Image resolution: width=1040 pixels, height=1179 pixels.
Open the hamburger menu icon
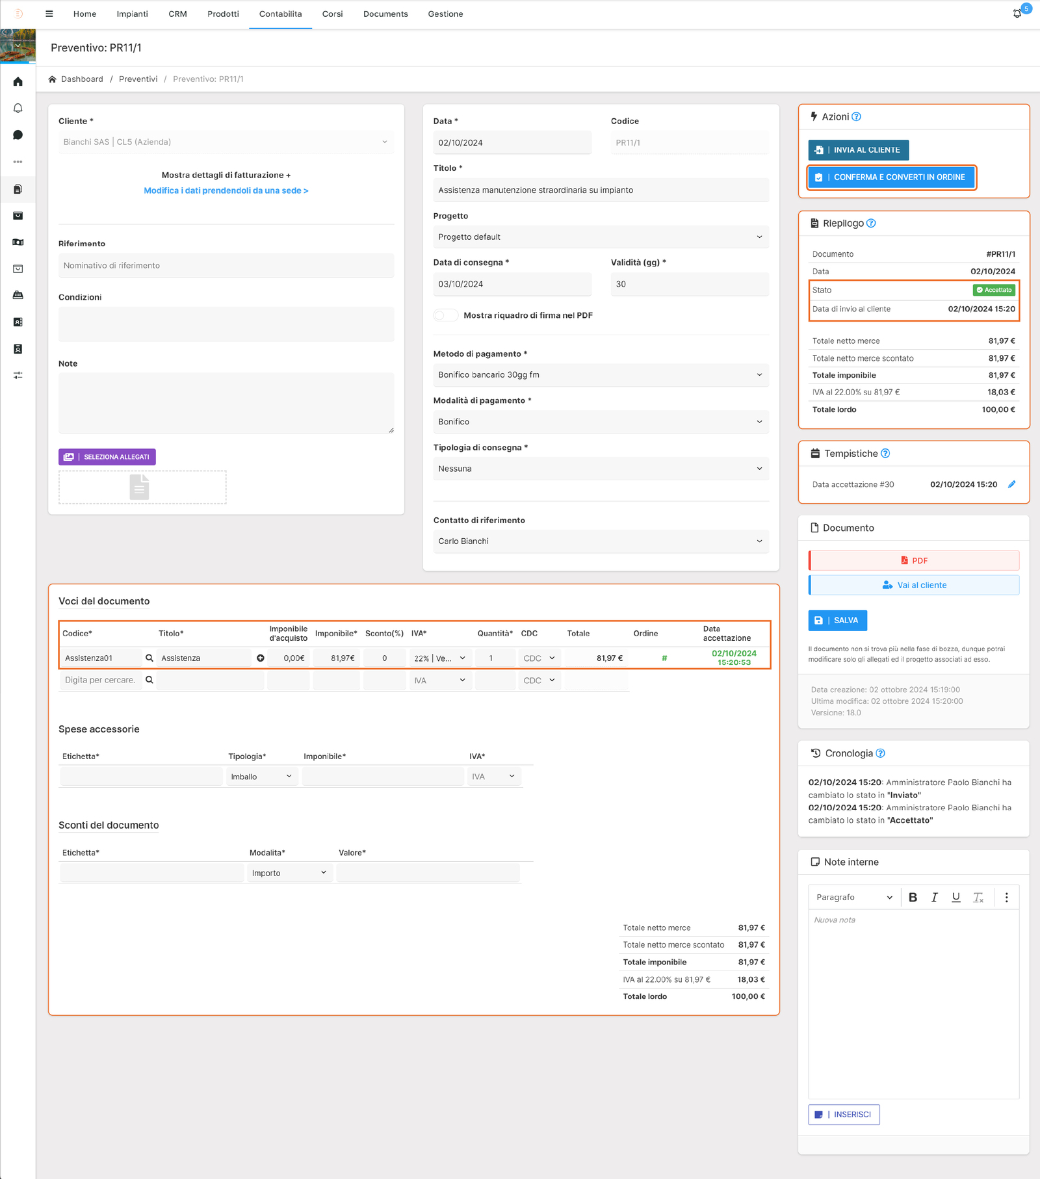(49, 14)
